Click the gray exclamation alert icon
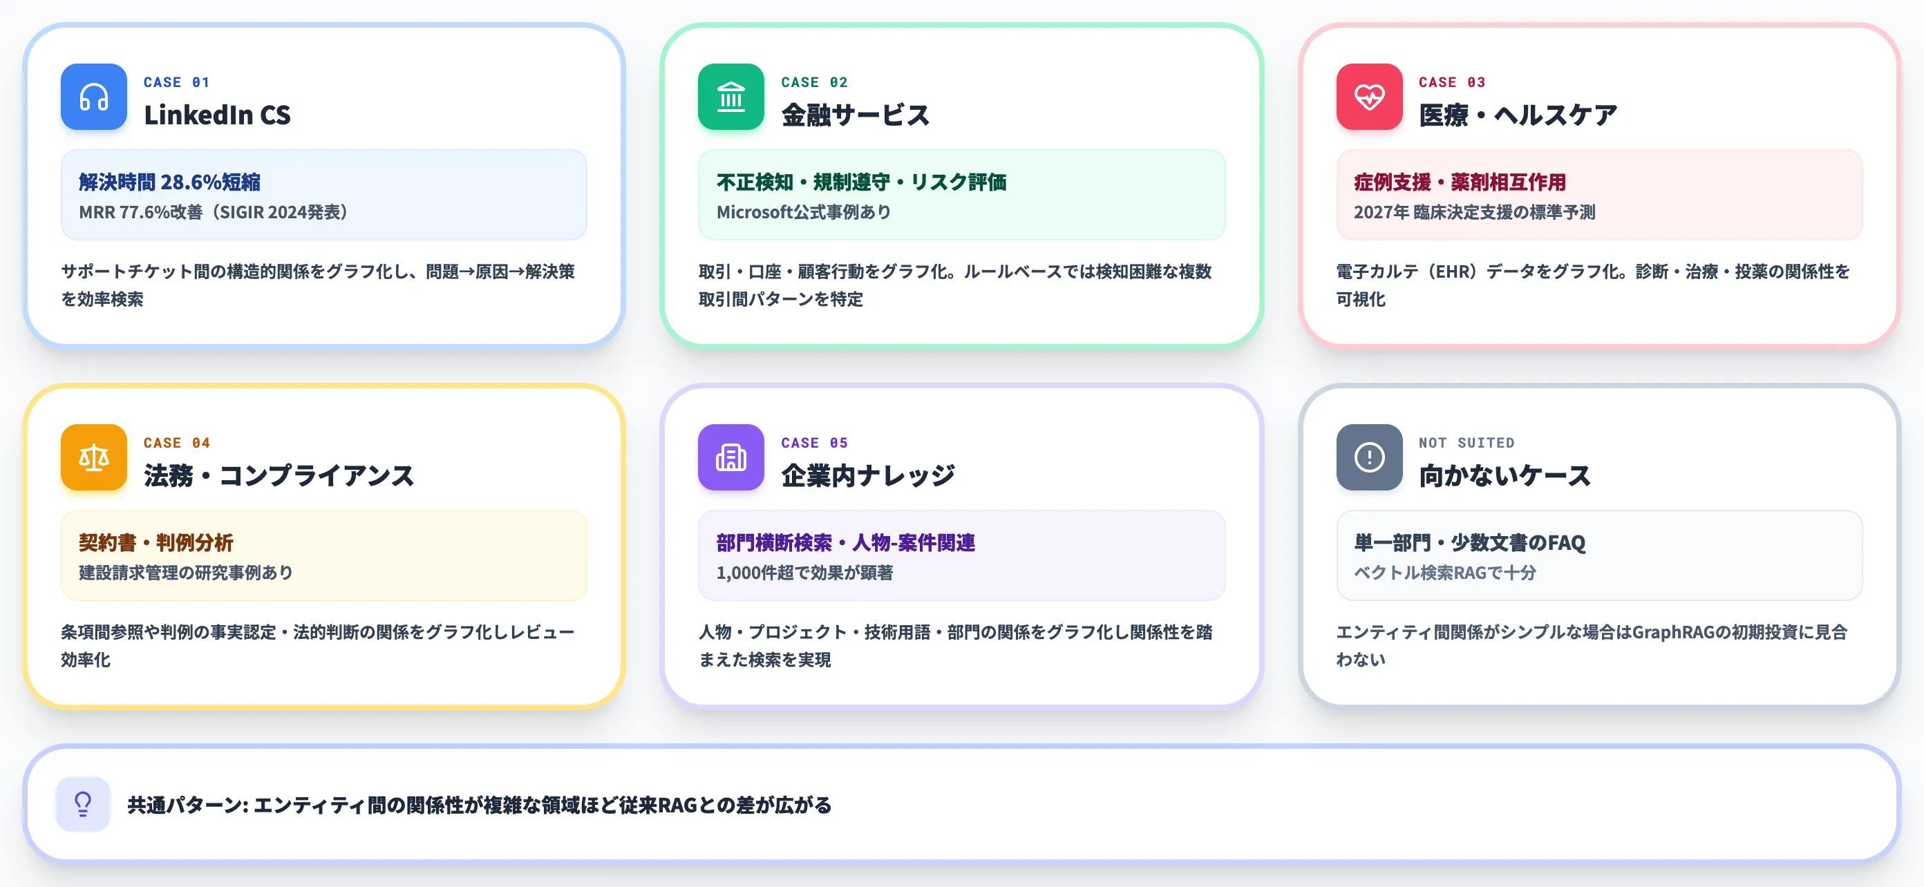This screenshot has width=1924, height=887. pyautogui.click(x=1369, y=457)
